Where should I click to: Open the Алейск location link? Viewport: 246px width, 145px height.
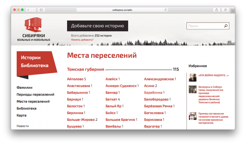[x=111, y=79]
